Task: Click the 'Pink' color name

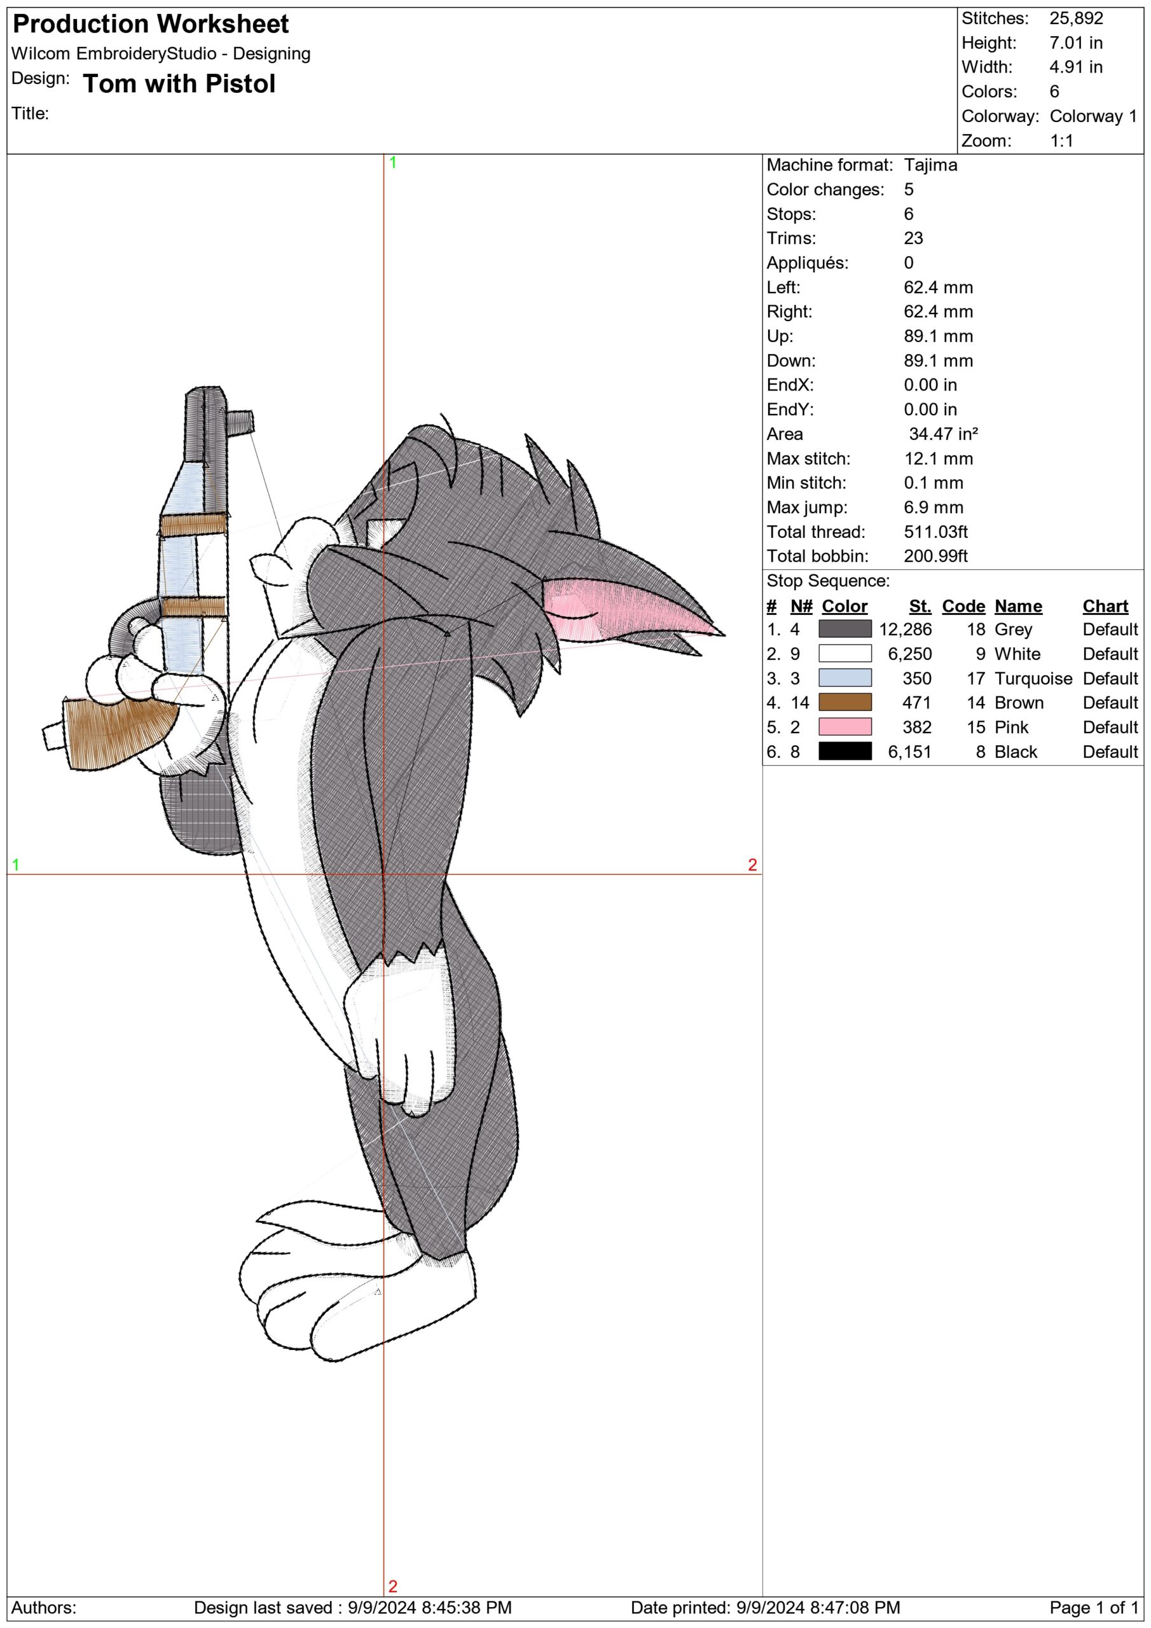Action: 1011,728
